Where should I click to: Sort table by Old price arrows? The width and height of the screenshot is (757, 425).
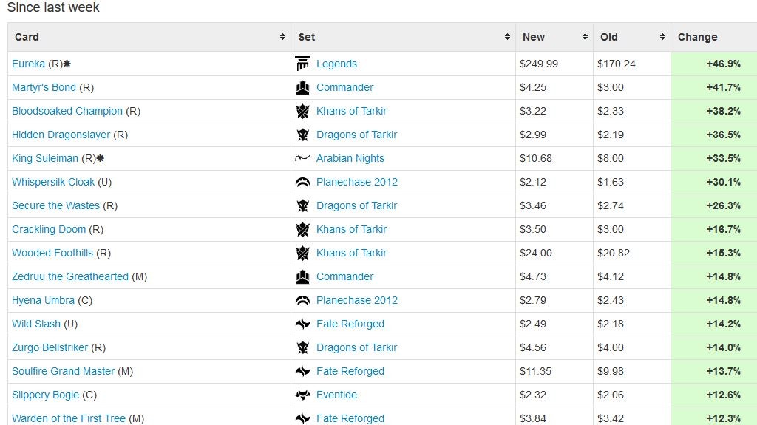[x=662, y=37]
